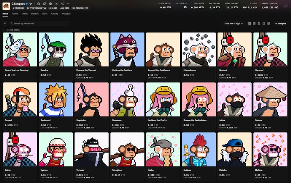Click the Chimpers collection title
This screenshot has width=291, height=183.
click(18, 4)
